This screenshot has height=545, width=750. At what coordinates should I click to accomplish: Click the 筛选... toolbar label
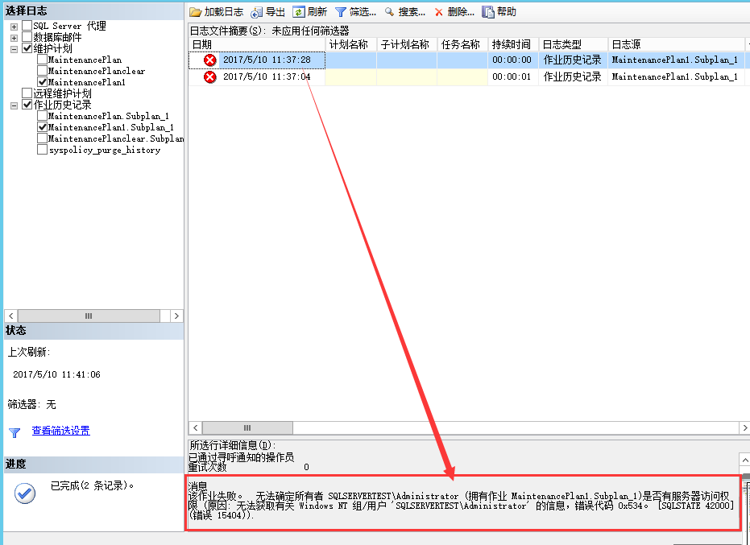pos(363,12)
